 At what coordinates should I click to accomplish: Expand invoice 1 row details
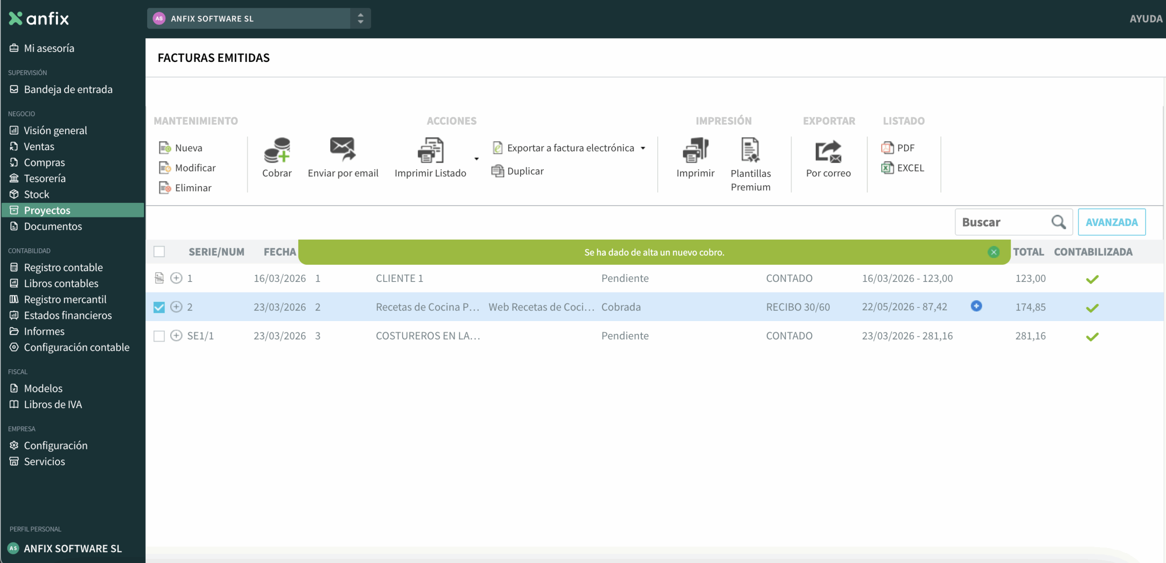(x=176, y=278)
